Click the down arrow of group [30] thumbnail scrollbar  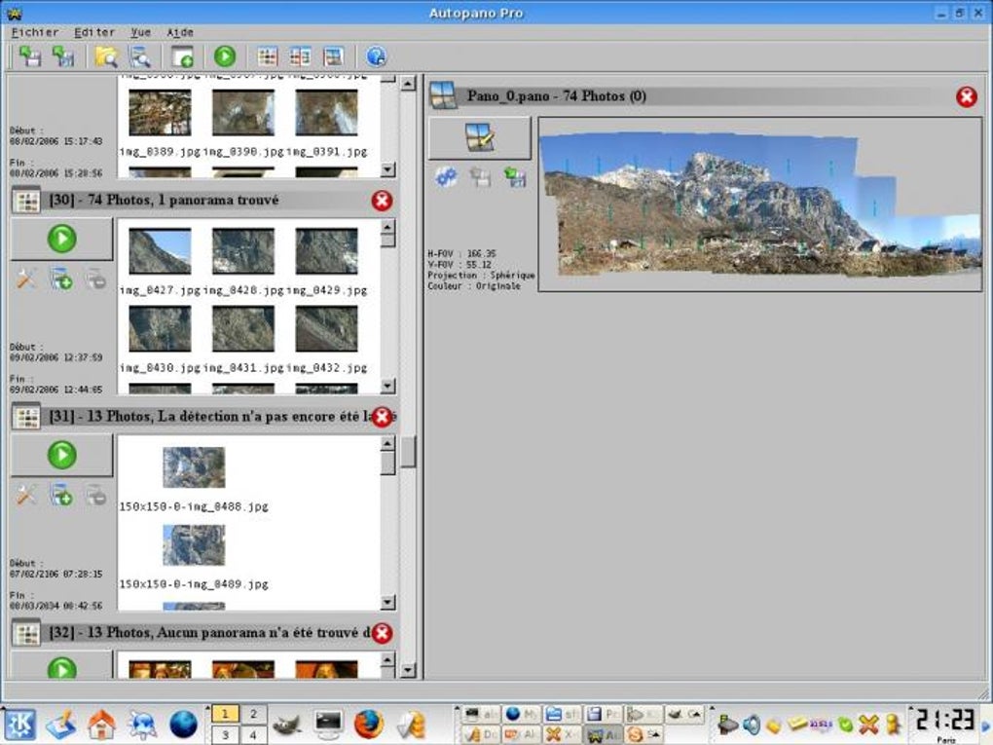(387, 386)
